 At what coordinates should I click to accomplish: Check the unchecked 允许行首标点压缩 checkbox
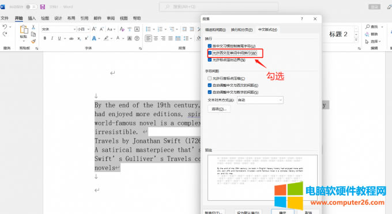point(209,78)
